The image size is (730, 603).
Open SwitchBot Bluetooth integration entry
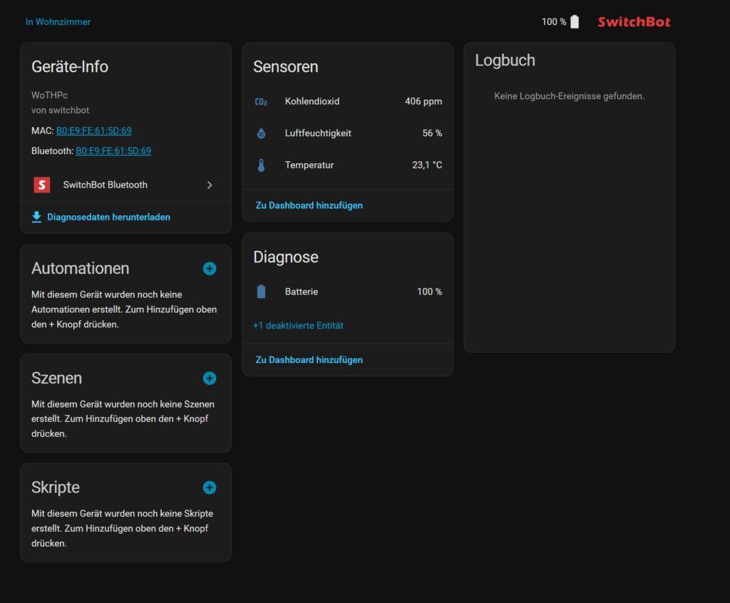pos(125,185)
